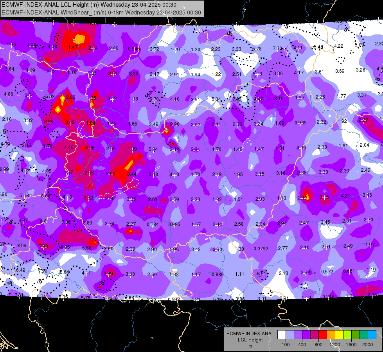Viewport: 383px width, 352px height.
Task: Click the wind shear value 4.31
Action: coord(345,196)
